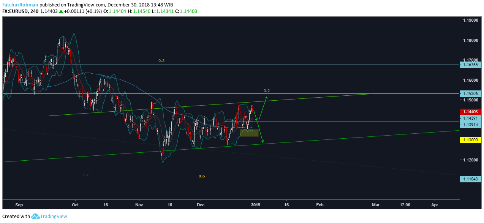Click the 1.13914 price label
484x223 pixels.
pos(470,125)
